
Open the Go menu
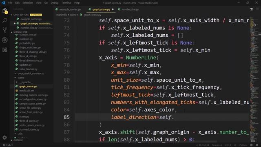coord(46,3)
